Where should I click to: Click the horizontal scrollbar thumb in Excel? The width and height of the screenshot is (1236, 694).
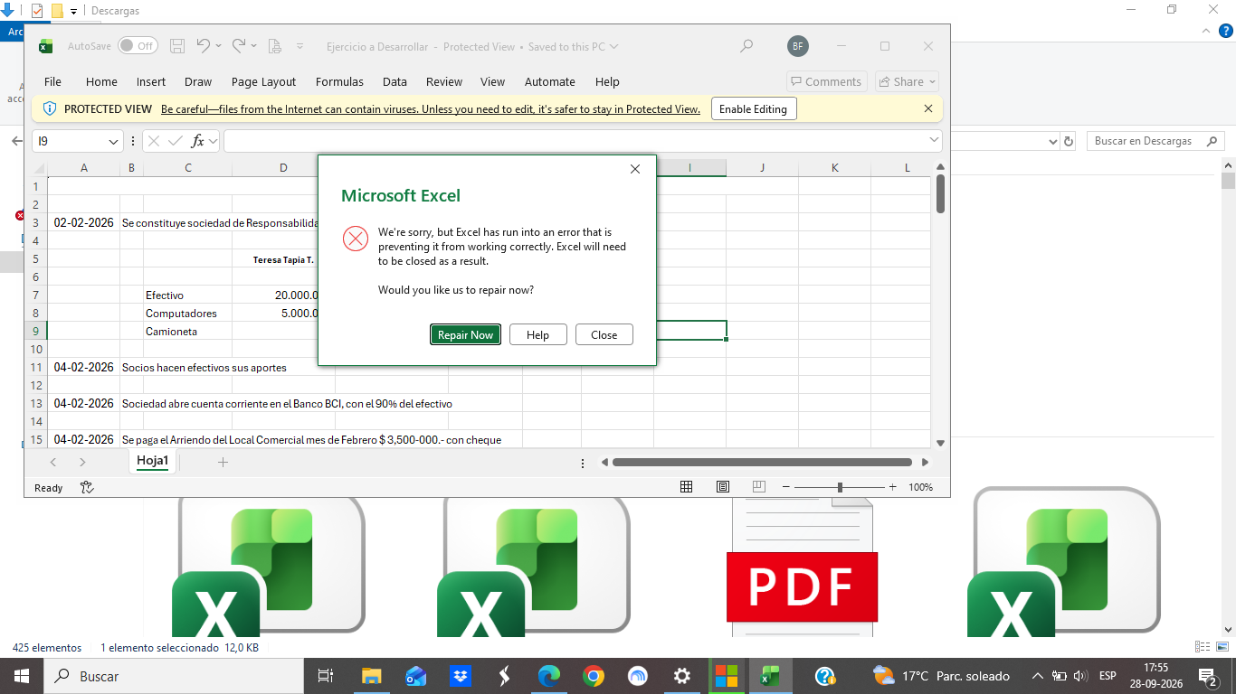click(x=762, y=462)
